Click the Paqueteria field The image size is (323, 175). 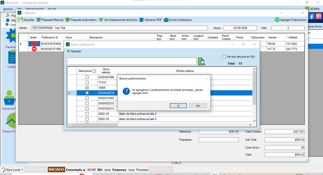219,140
